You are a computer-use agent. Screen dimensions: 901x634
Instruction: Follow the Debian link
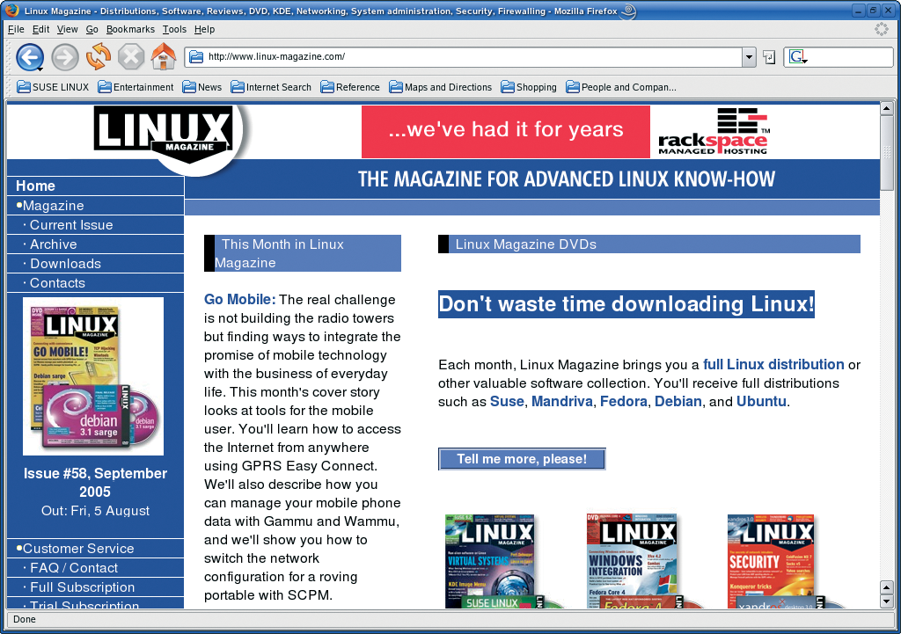pos(678,402)
